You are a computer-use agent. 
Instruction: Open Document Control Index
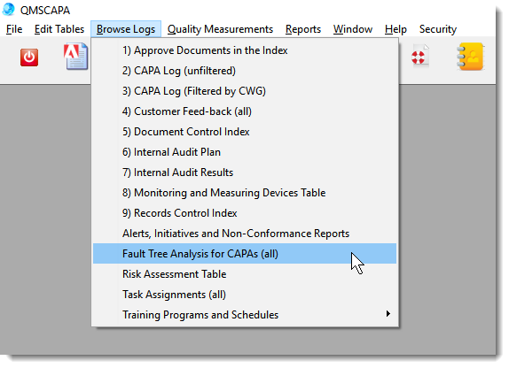[x=245, y=132]
